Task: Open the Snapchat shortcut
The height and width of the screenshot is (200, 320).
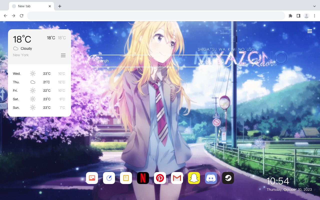Action: (194, 178)
